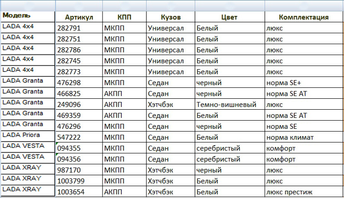Screen dimensions: 344x198
Task: Select the Цвет header cell
Action: point(230,17)
